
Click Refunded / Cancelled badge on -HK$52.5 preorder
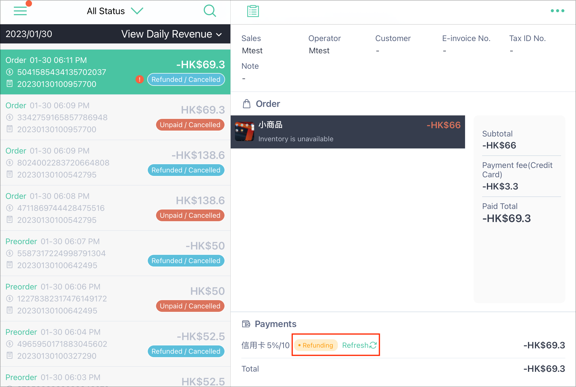(186, 351)
